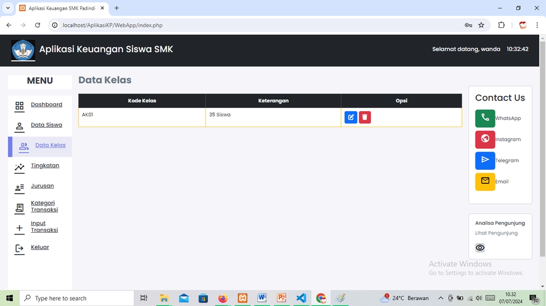
Task: Click the Analisa Pengunjung heading
Action: coord(500,223)
